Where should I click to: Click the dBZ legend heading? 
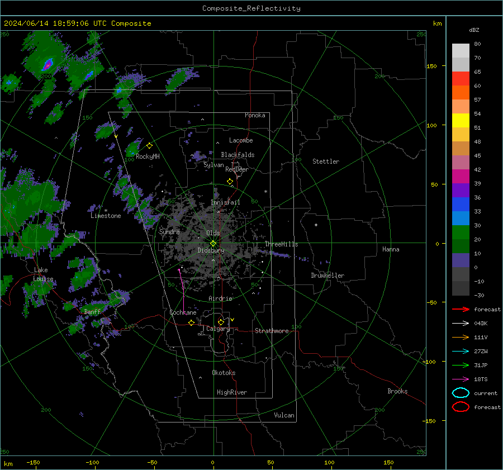(474, 30)
